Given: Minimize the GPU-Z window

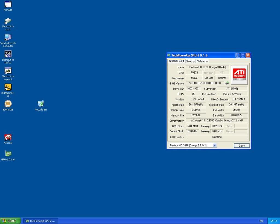Looking at the screenshot, I should pyautogui.click(x=238, y=55).
